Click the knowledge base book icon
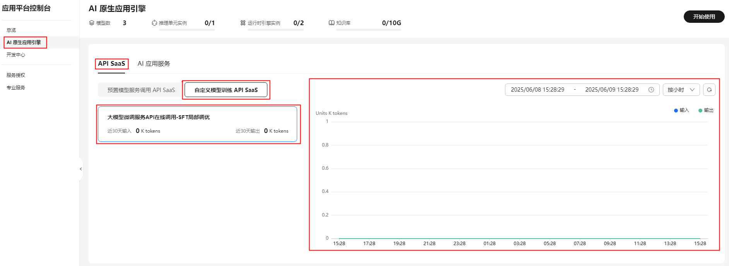 tap(332, 23)
